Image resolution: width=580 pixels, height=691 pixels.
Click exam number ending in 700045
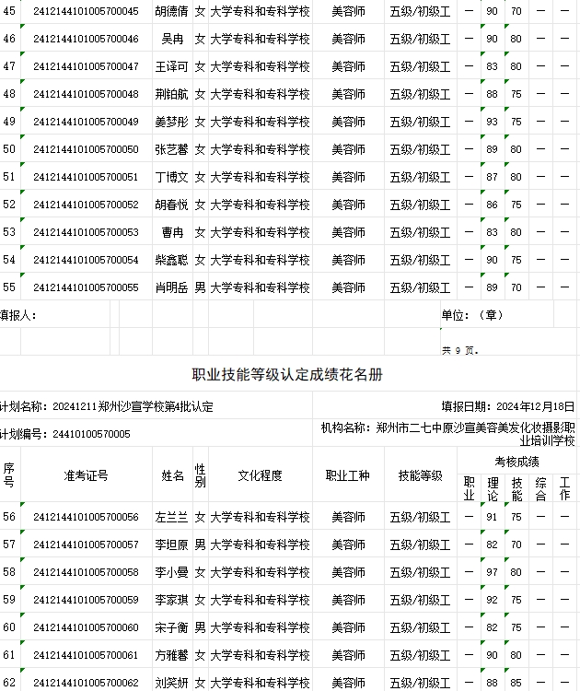(x=86, y=12)
